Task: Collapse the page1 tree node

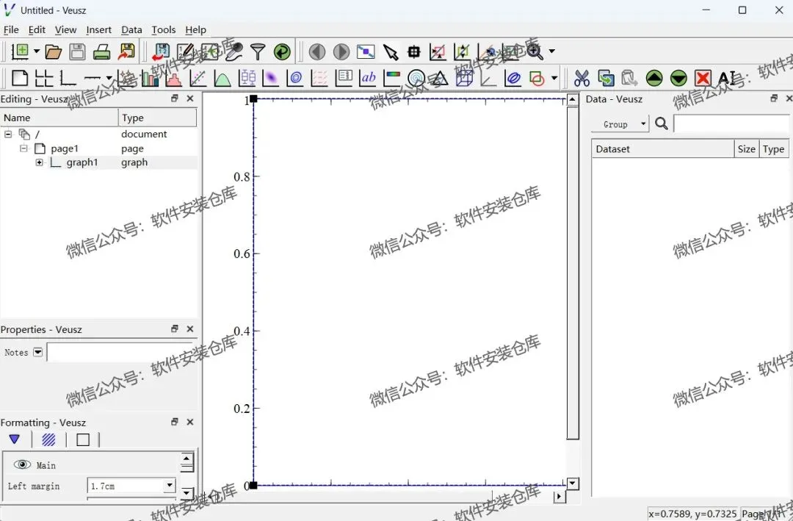Action: [23, 148]
